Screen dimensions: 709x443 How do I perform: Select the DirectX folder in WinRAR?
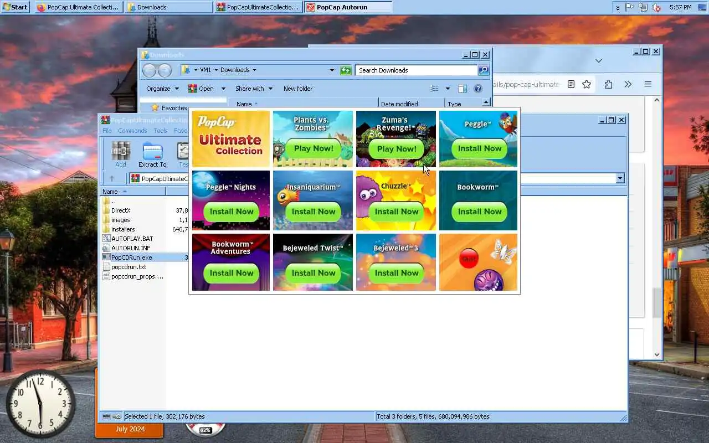(121, 210)
